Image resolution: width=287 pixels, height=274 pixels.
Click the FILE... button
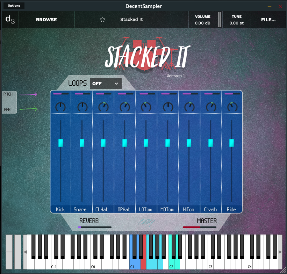point(268,20)
